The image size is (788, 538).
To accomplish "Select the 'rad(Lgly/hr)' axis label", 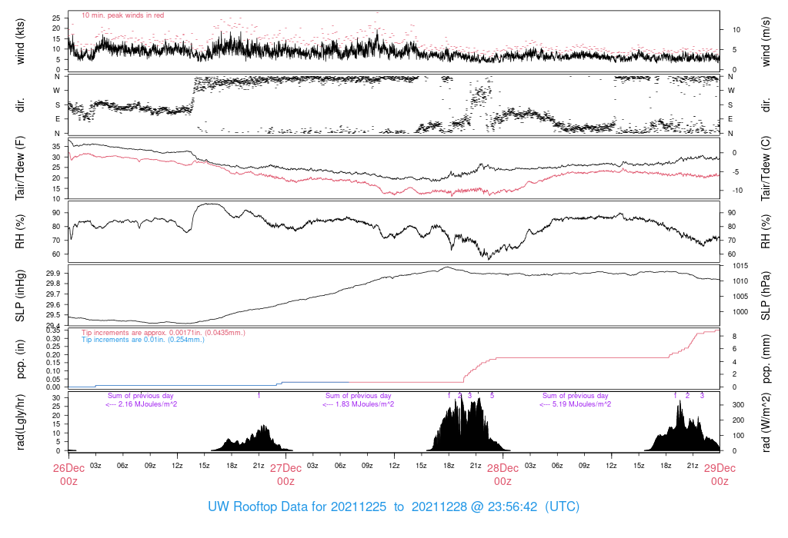I will (x=21, y=422).
